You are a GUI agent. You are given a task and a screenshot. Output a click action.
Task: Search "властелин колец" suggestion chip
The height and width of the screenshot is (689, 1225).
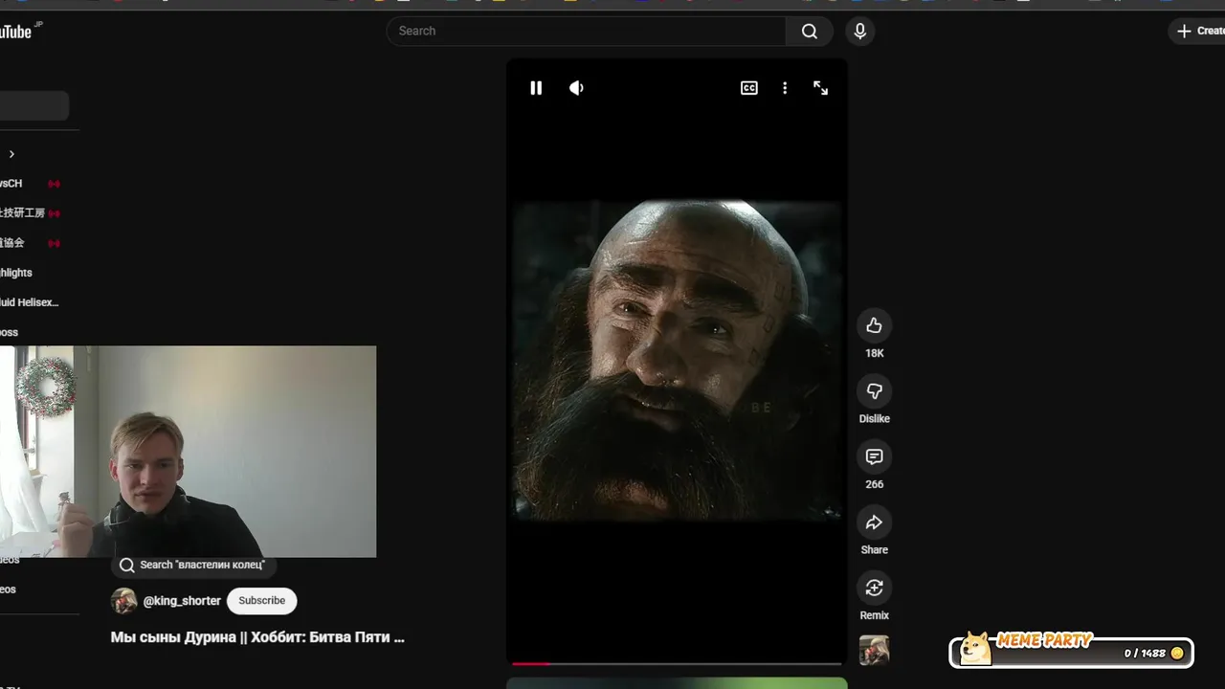192,566
